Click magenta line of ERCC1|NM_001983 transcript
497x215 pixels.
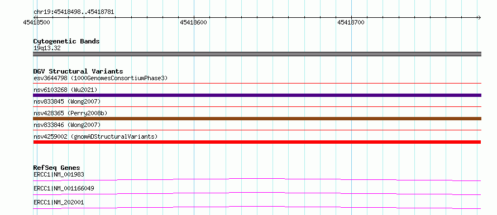click(x=257, y=179)
